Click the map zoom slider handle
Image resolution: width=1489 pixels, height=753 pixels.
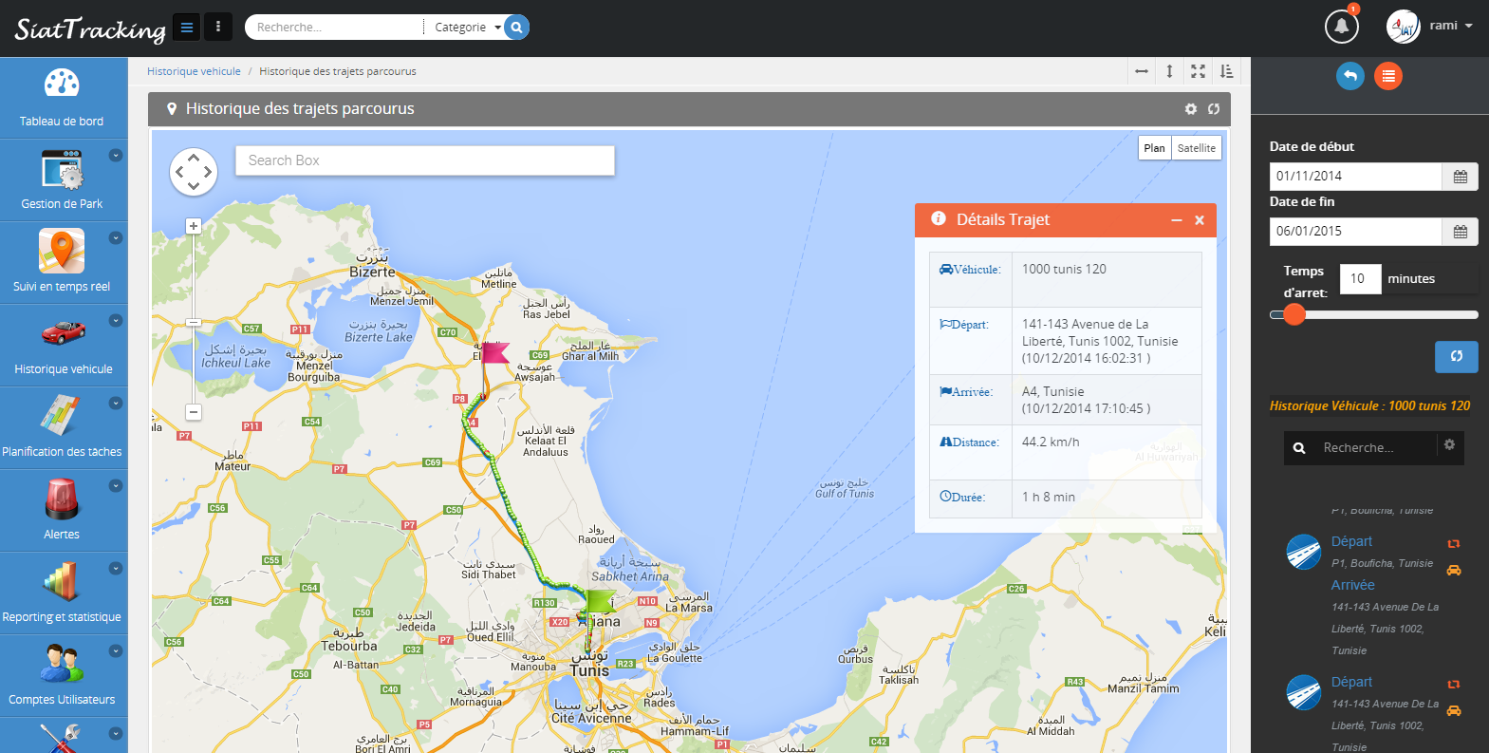pyautogui.click(x=194, y=323)
